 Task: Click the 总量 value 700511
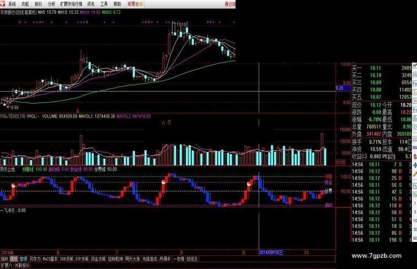pyautogui.click(x=373, y=126)
